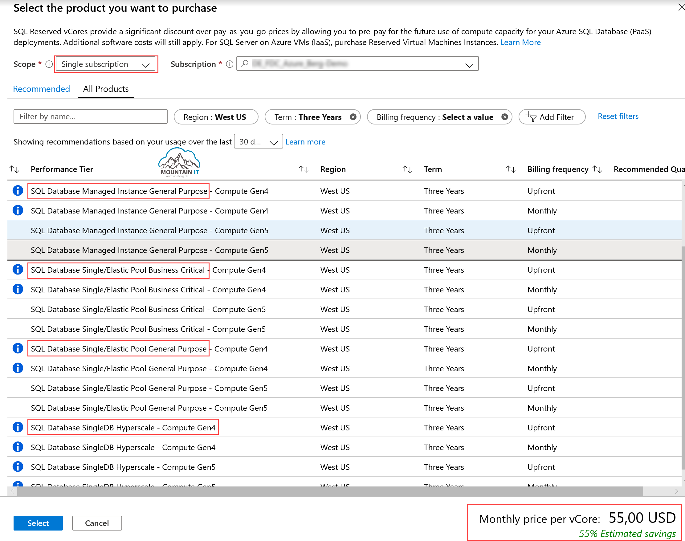Click the search magnifier inside the Subscription field
The image size is (685, 541).
click(244, 64)
